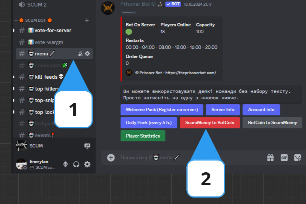
Task: Open the vote-for-server channel
Action: (x=53, y=31)
